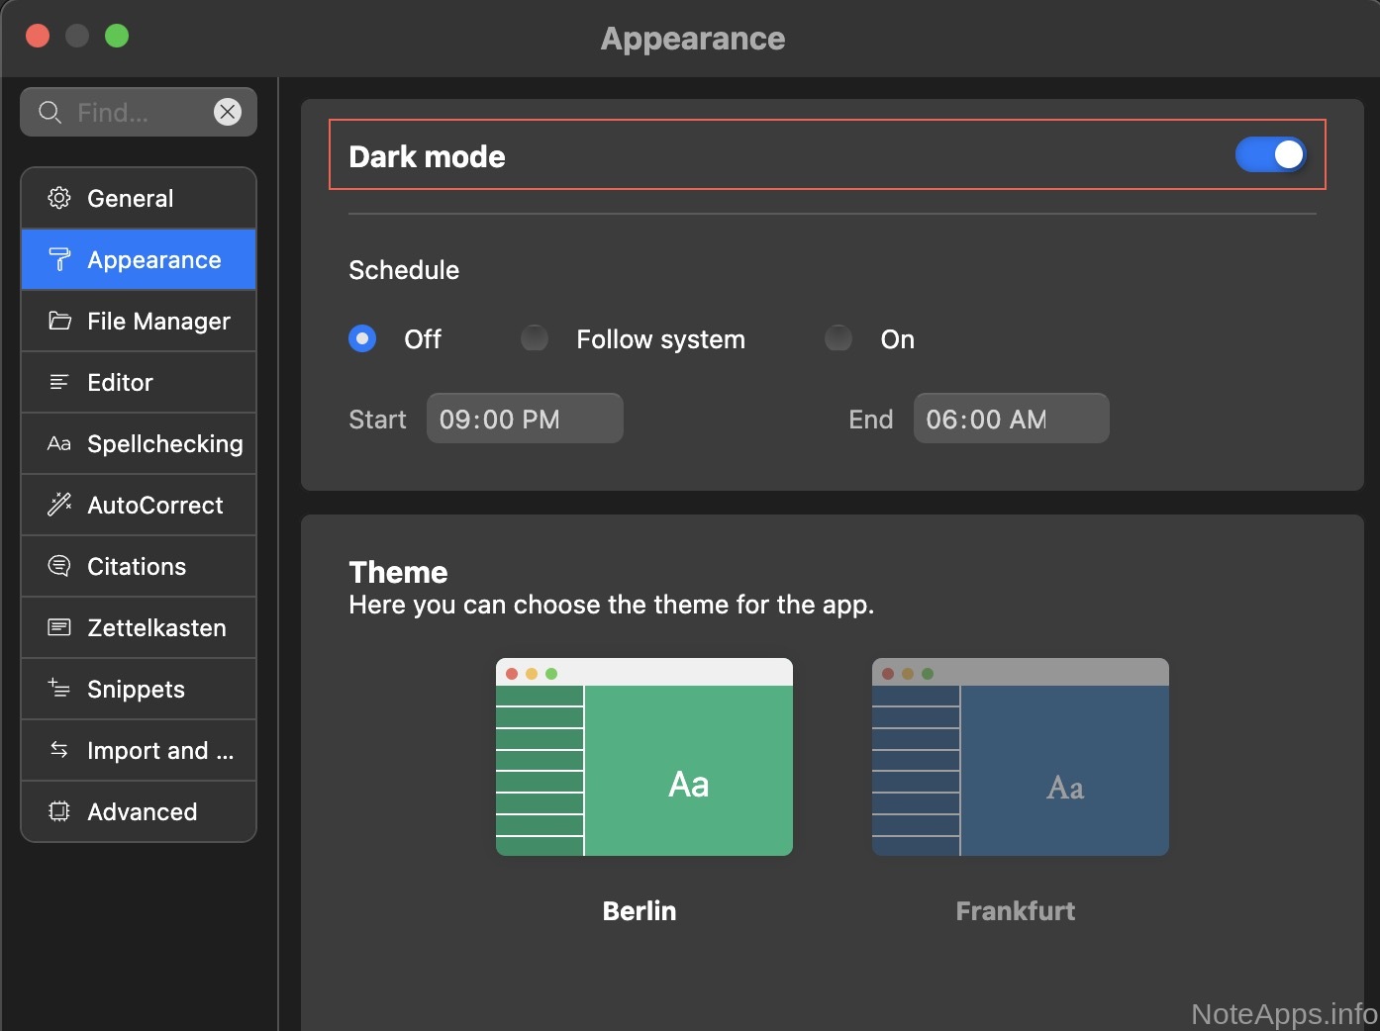
Task: Click the File Manager folder icon
Action: (59, 321)
